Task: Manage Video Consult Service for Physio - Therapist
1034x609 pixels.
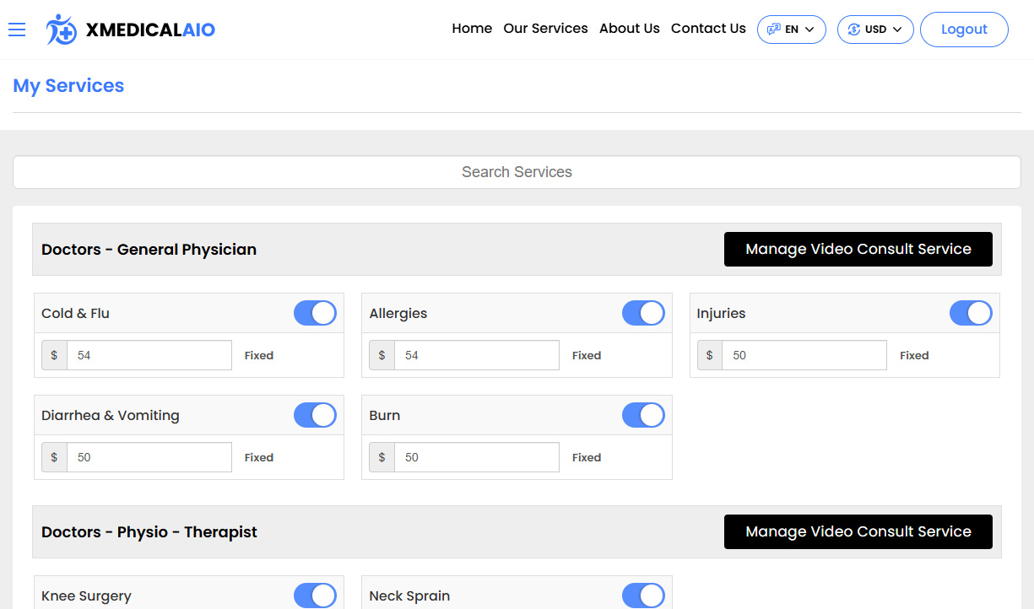Action: click(x=858, y=531)
